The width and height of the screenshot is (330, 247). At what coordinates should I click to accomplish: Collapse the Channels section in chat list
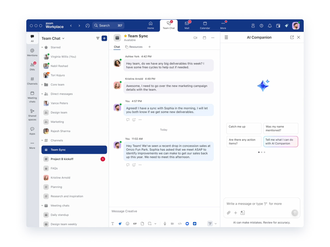[x=42, y=141]
